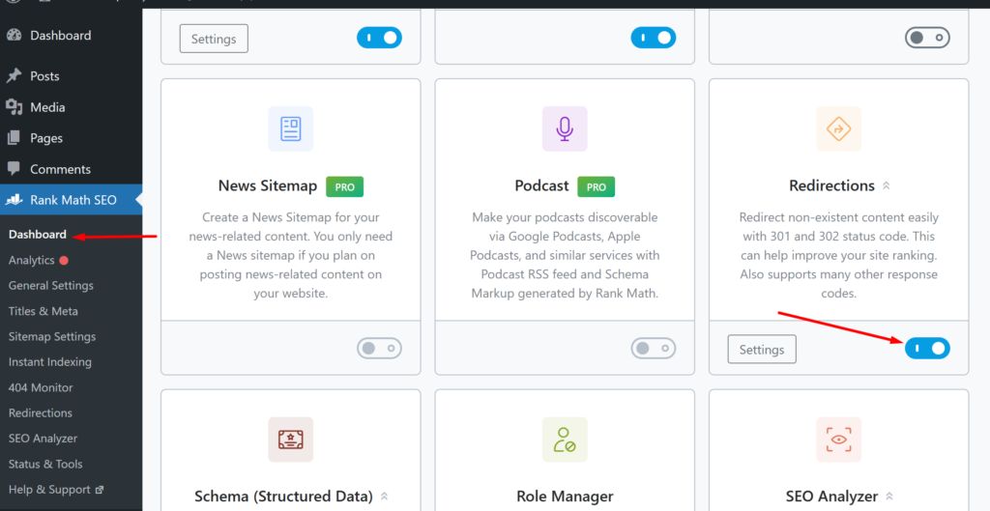Click the News Sitemap description text
The image size is (990, 511).
290,255
